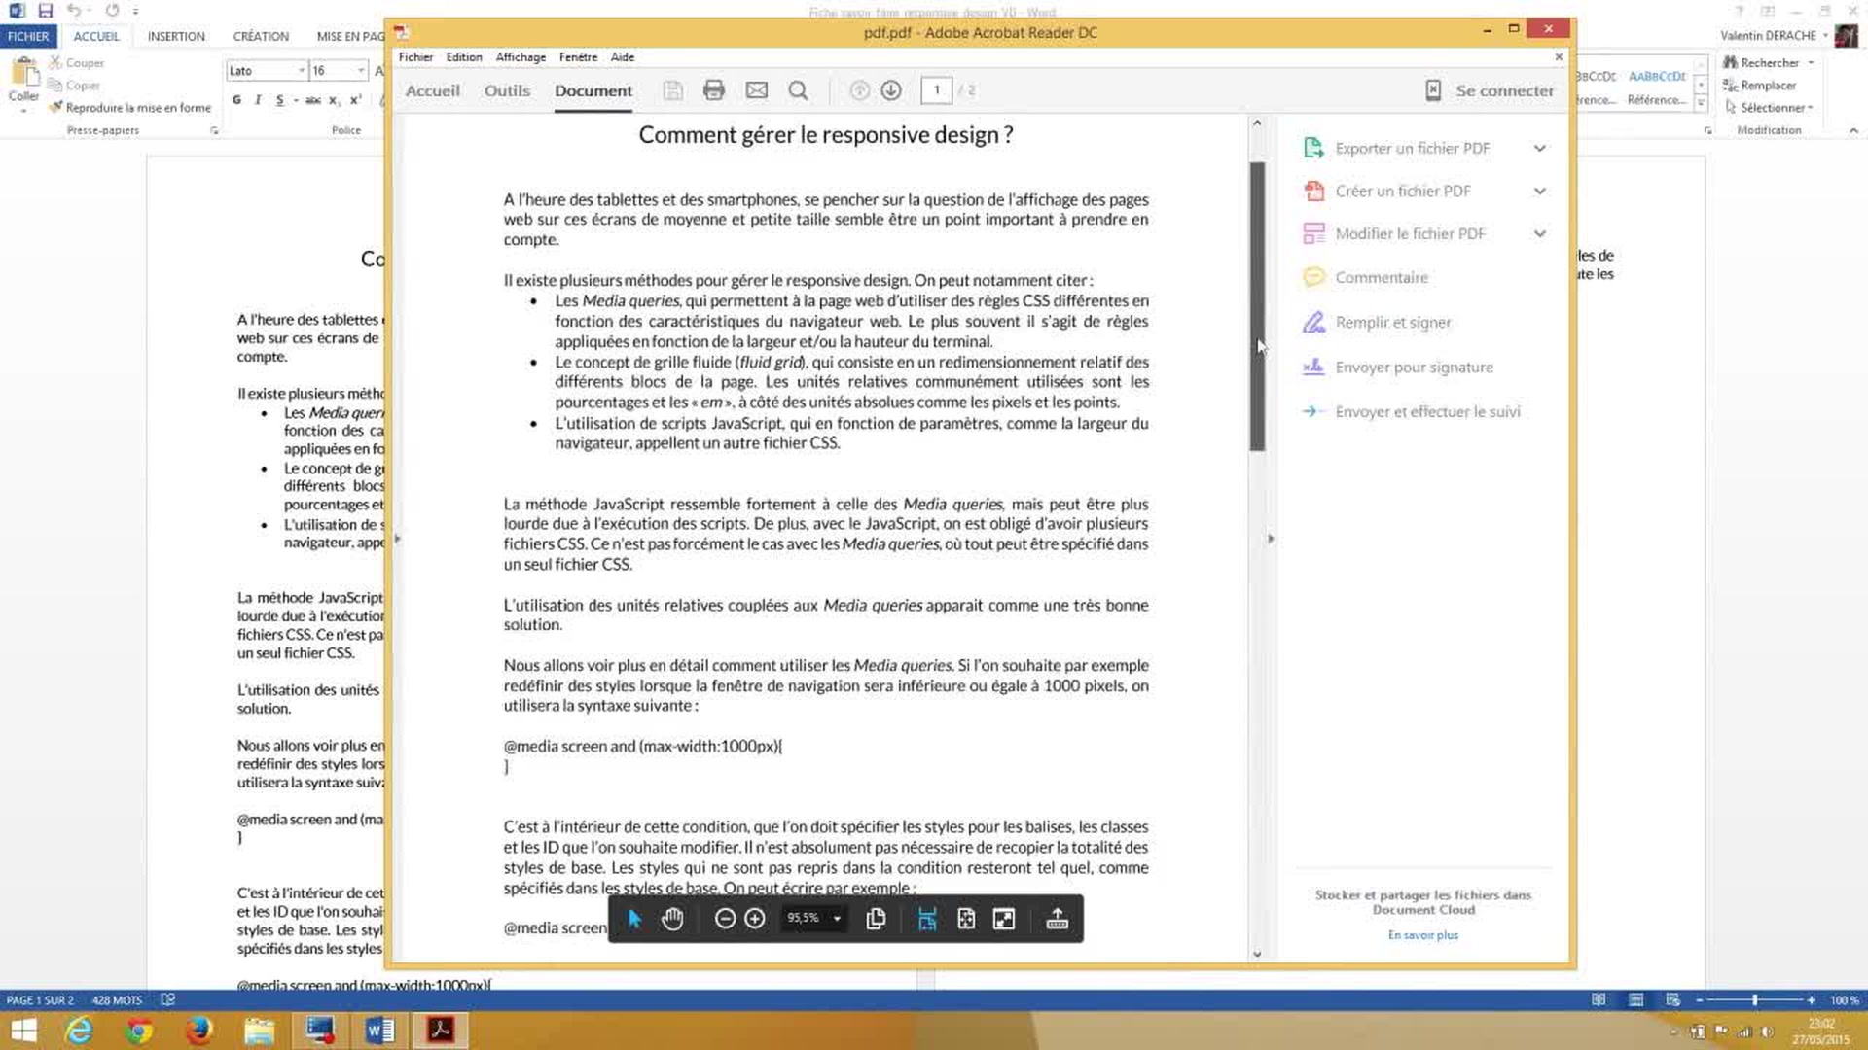Image resolution: width=1868 pixels, height=1050 pixels.
Task: Print the PDF using the printer icon
Action: tap(714, 90)
